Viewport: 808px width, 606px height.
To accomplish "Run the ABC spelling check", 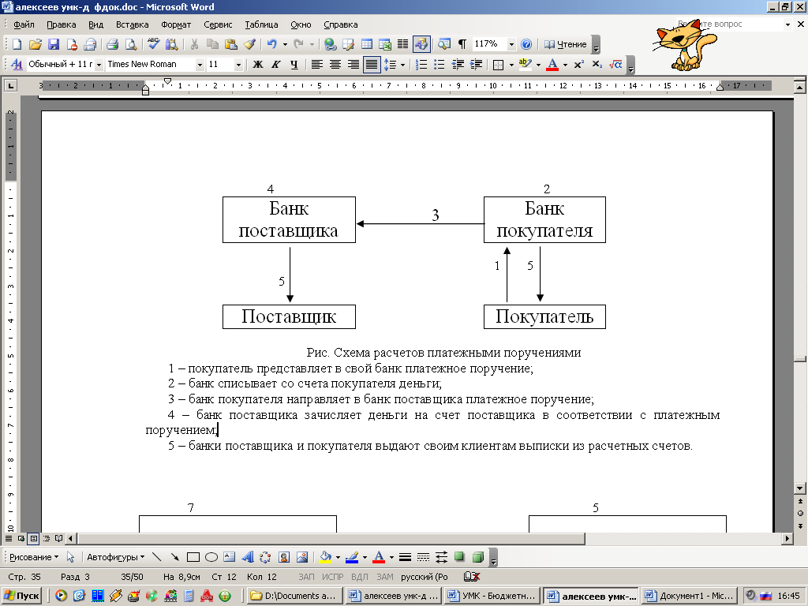I will (153, 44).
